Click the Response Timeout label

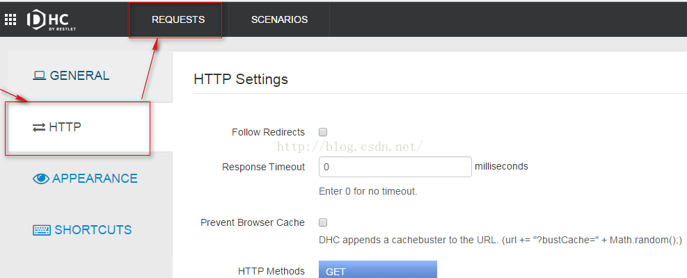(263, 167)
